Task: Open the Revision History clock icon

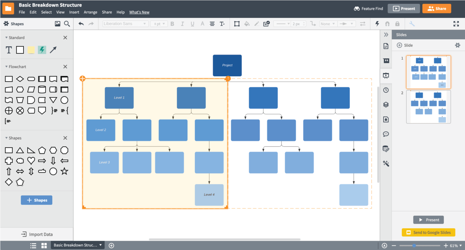Action: 386,90
